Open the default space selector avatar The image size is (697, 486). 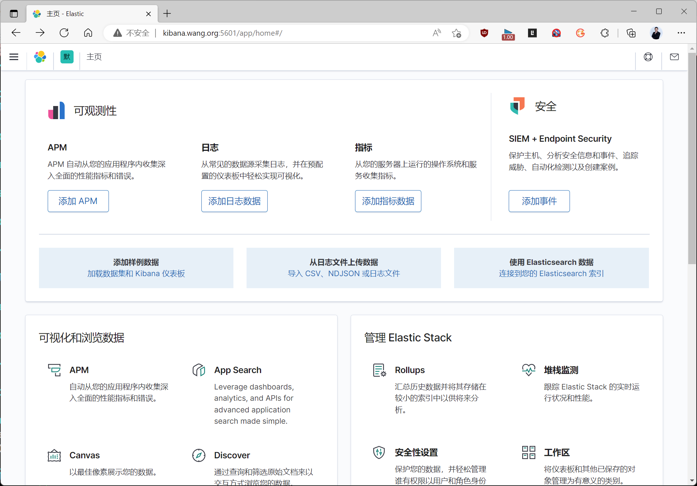coord(67,57)
